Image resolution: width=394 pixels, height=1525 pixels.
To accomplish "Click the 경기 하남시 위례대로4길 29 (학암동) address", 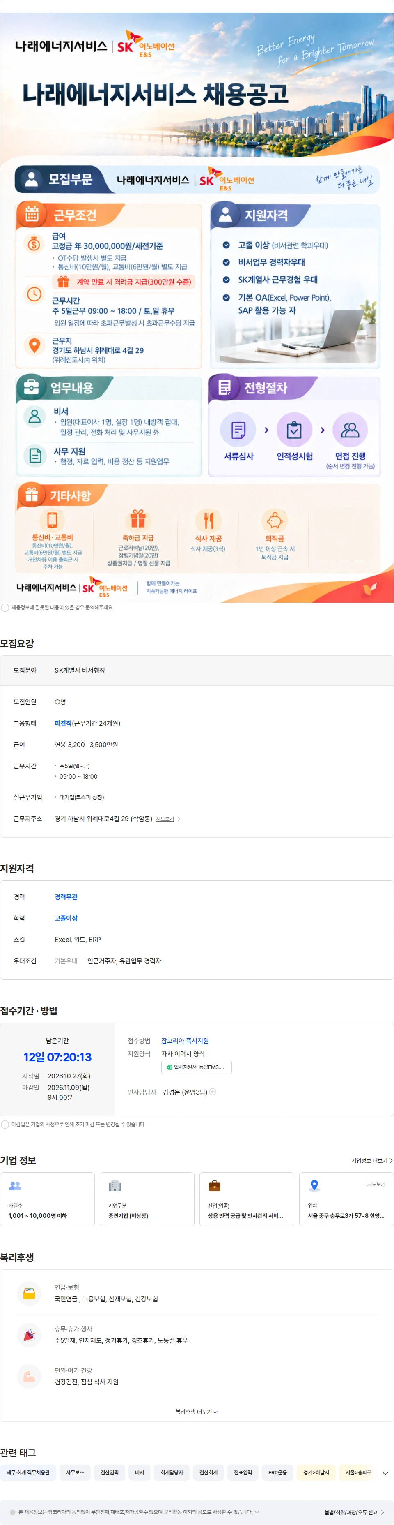I will pos(103,819).
